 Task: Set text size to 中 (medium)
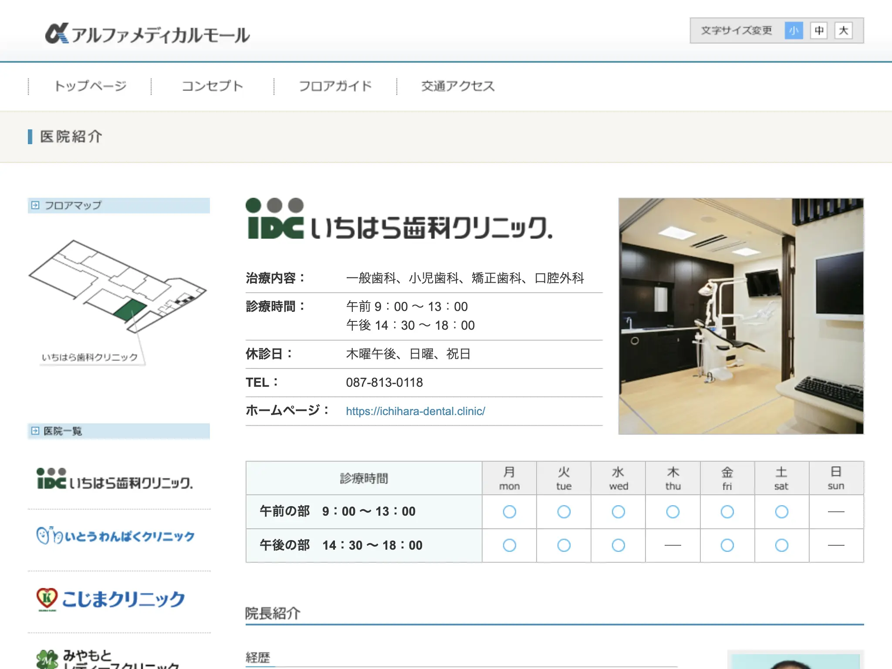(818, 30)
